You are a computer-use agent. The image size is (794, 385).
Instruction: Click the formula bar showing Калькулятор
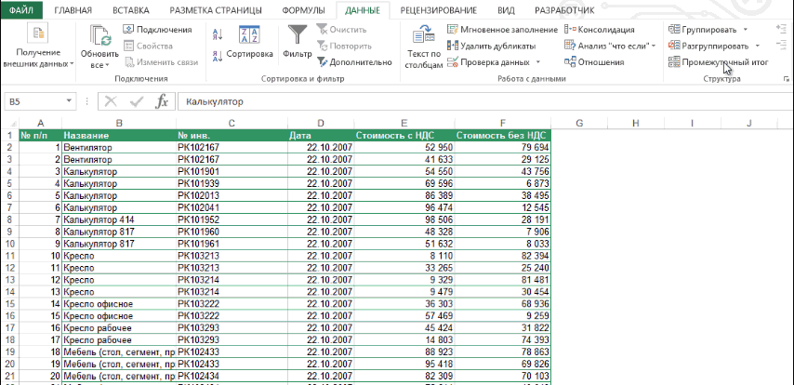click(x=485, y=101)
